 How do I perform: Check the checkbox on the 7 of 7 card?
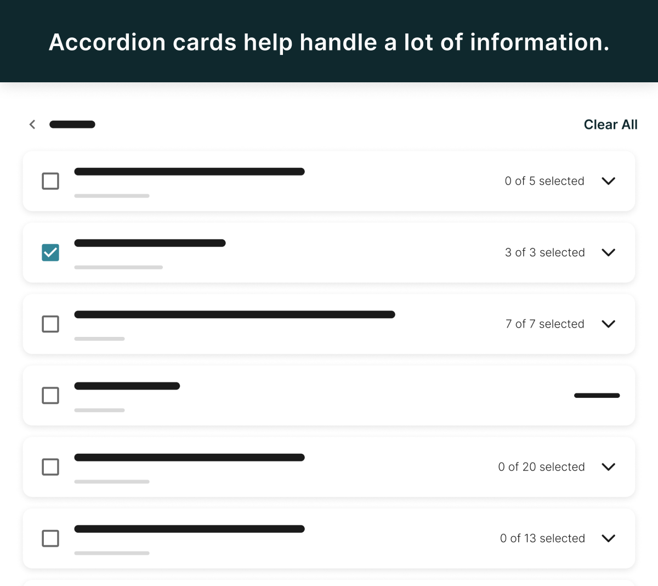tap(50, 324)
